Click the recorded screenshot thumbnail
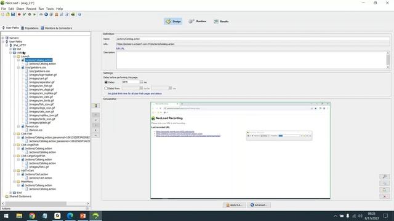 (x=240, y=150)
